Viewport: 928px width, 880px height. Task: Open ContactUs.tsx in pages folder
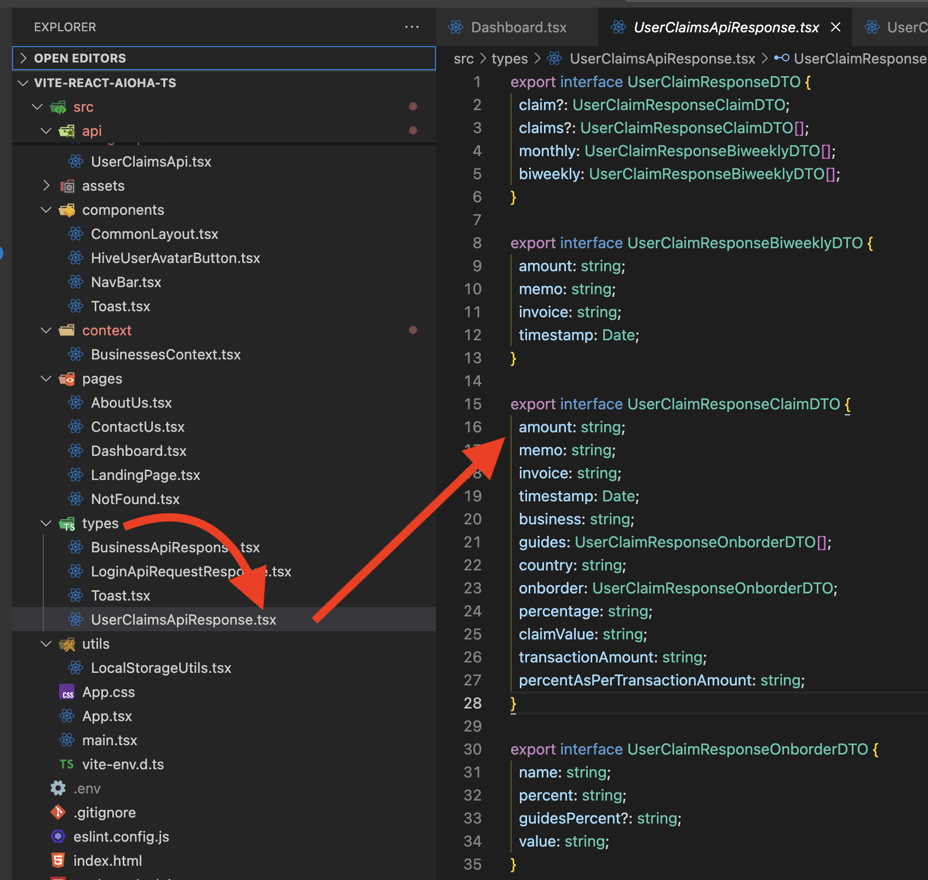(x=138, y=427)
